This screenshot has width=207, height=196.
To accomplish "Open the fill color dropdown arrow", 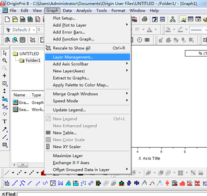I will pyautogui.click(x=174, y=30).
